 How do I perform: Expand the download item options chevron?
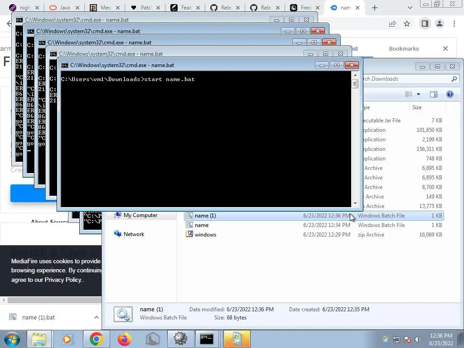pyautogui.click(x=97, y=317)
